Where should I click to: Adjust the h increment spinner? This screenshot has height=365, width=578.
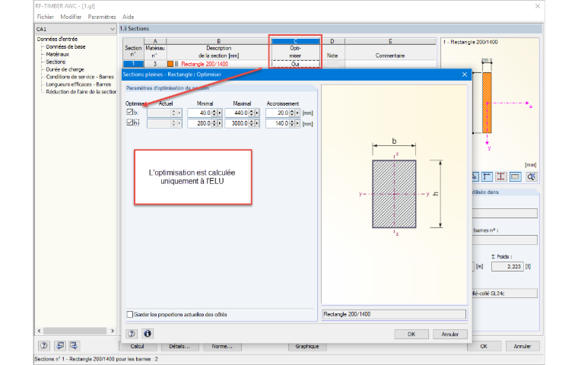pos(292,123)
